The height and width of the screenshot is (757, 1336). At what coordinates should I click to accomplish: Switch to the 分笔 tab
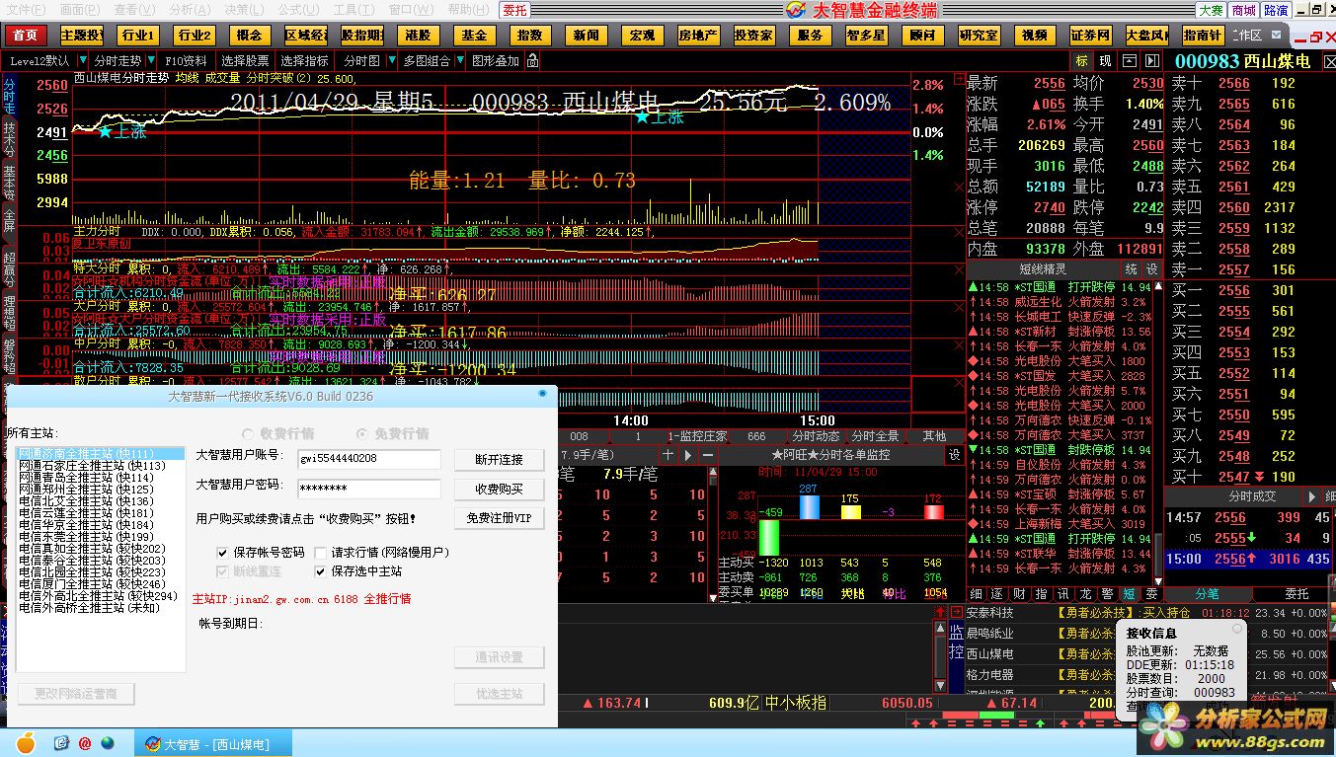1207,594
